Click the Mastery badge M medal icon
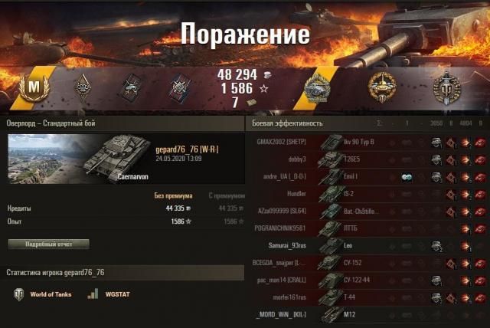This screenshot has height=328, width=490. click(x=34, y=87)
